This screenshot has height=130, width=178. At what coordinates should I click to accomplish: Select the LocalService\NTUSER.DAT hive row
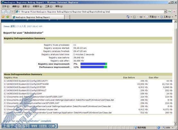[88, 103]
